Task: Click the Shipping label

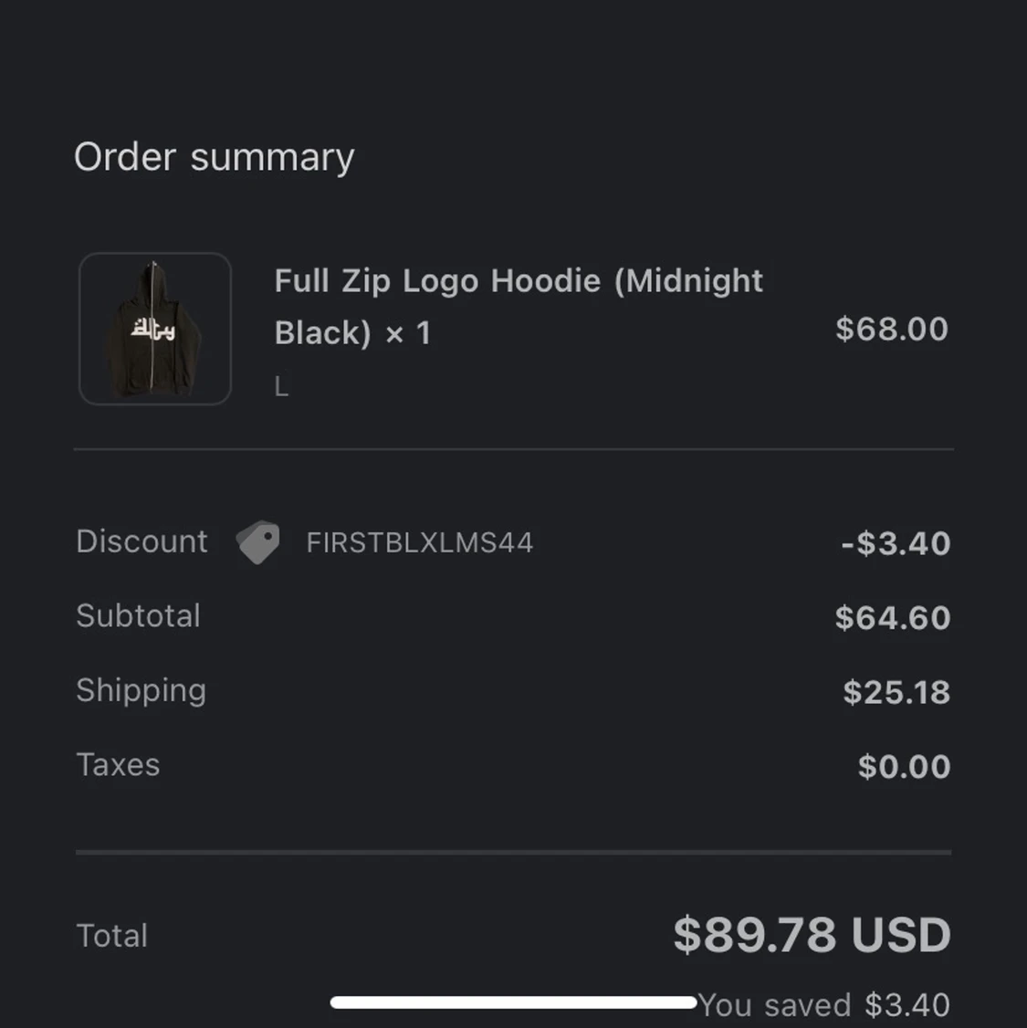Action: click(141, 690)
